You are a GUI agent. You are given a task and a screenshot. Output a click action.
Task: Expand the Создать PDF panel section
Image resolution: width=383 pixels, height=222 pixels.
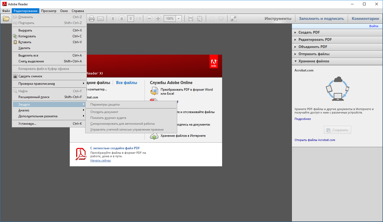point(337,33)
